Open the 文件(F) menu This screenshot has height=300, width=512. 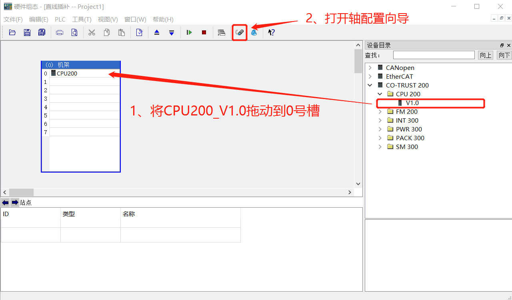click(13, 20)
